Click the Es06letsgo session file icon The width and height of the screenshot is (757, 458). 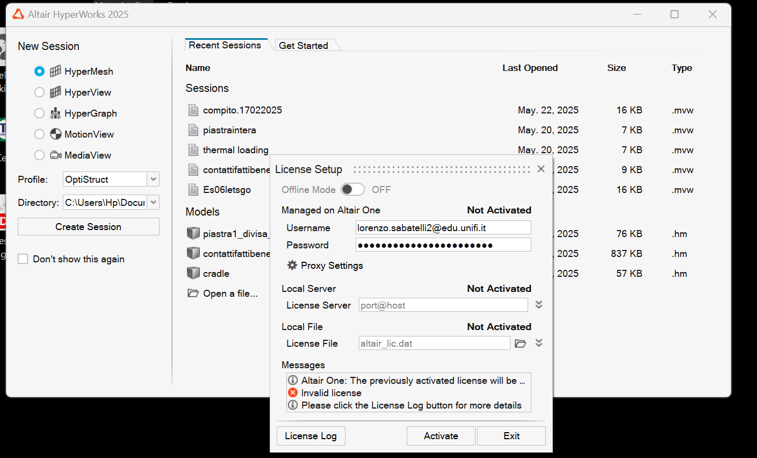pyautogui.click(x=193, y=190)
